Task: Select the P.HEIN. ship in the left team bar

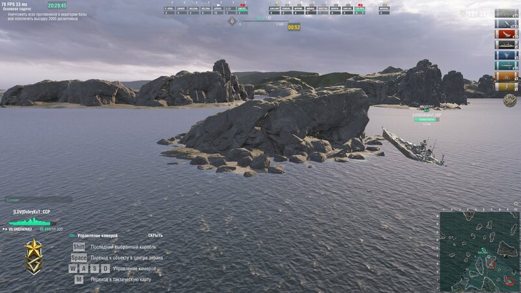Action: [x=169, y=10]
